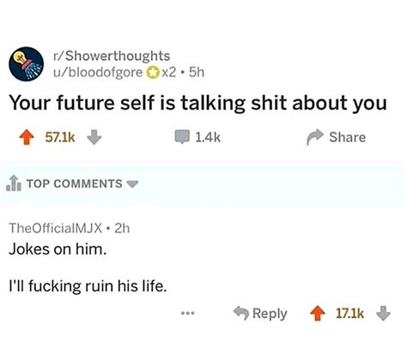Go to r/Showerthoughts subreddit link
Screen dimensions: 407x360
point(112,56)
